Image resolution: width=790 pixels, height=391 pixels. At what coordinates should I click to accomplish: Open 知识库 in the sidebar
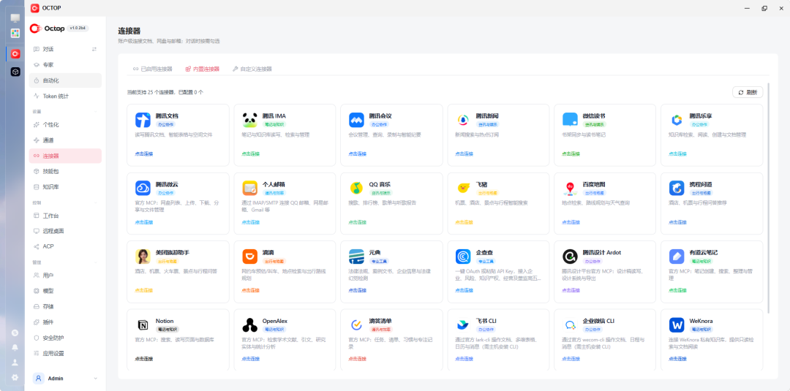[65, 187]
